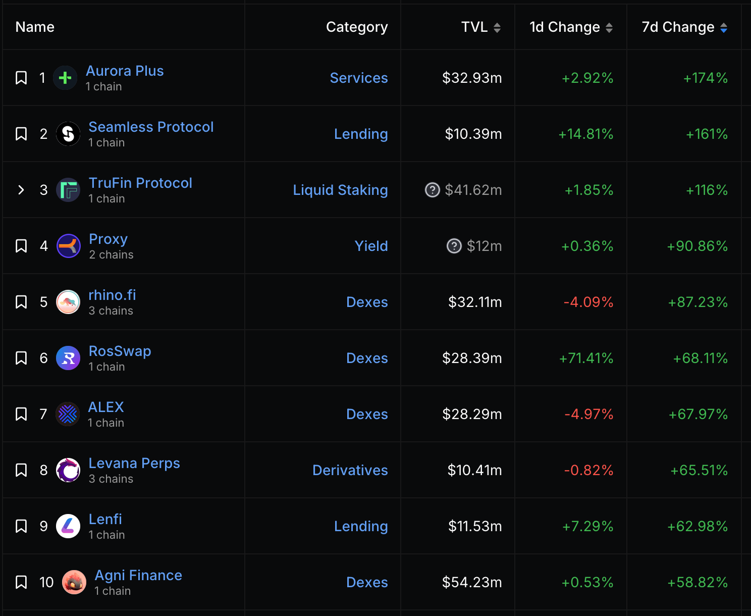Viewport: 751px width, 616px height.
Task: Click the question mark beside $41.62m TVL
Action: pyautogui.click(x=433, y=190)
